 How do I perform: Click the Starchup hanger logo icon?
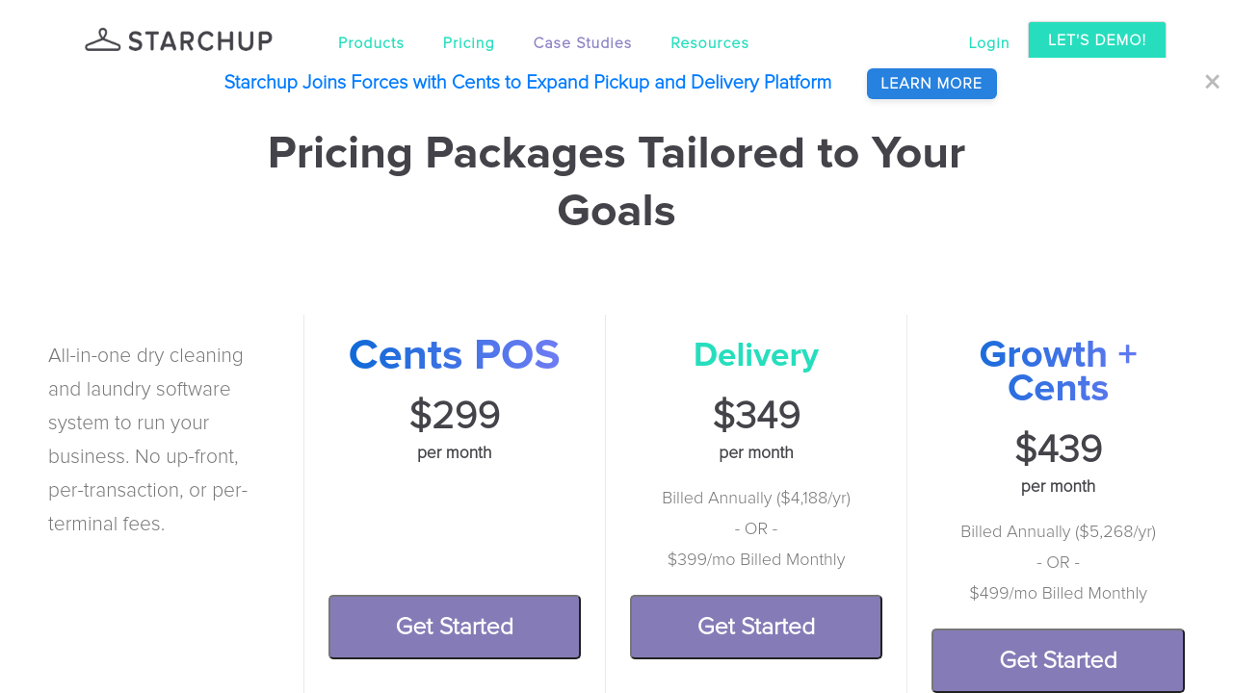tap(103, 40)
